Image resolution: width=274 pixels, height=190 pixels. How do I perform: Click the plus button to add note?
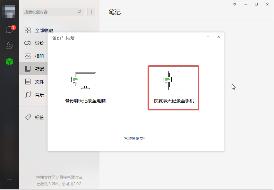(91, 12)
